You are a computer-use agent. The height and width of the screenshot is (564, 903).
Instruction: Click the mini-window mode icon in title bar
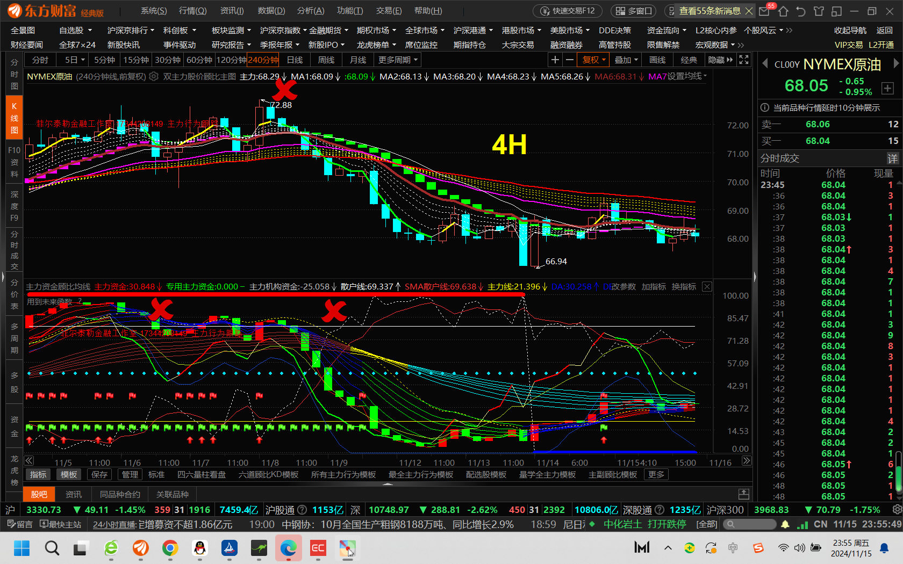(836, 11)
